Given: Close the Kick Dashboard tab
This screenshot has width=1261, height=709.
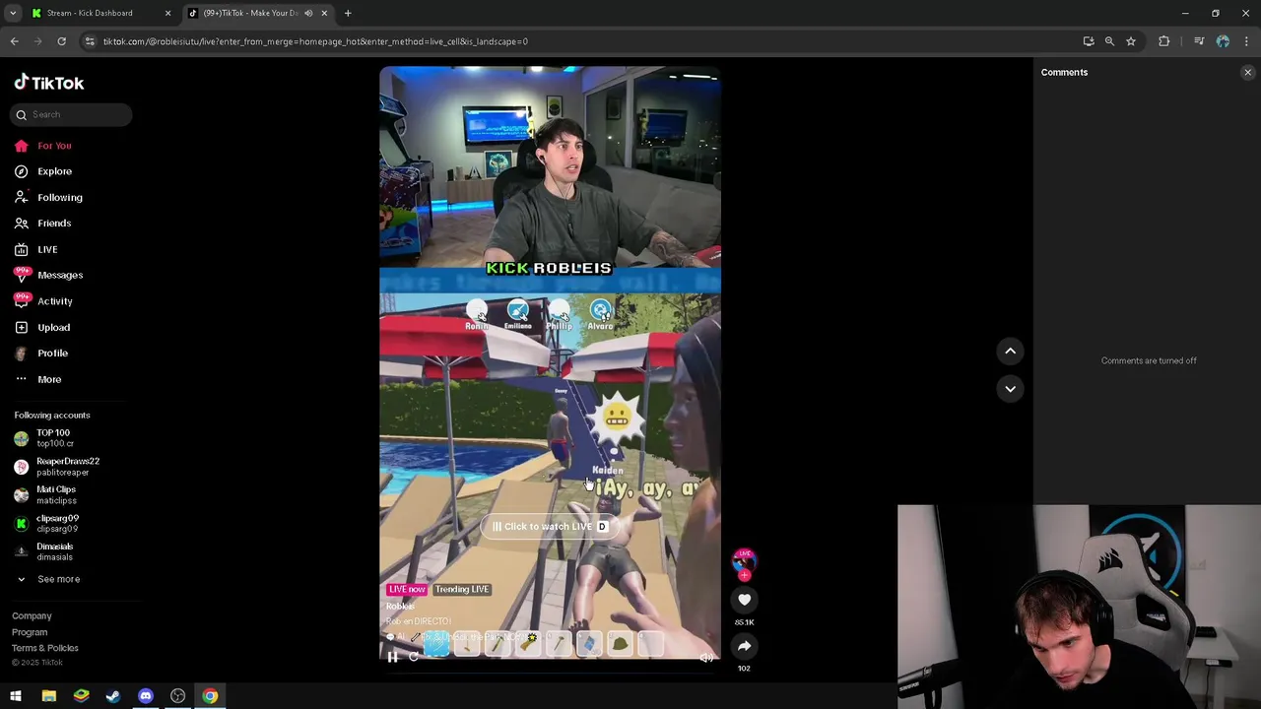Looking at the screenshot, I should 167,13.
